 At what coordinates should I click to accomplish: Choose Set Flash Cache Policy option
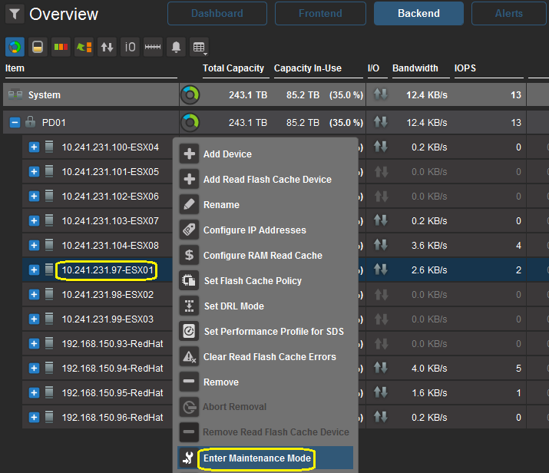pyautogui.click(x=252, y=281)
